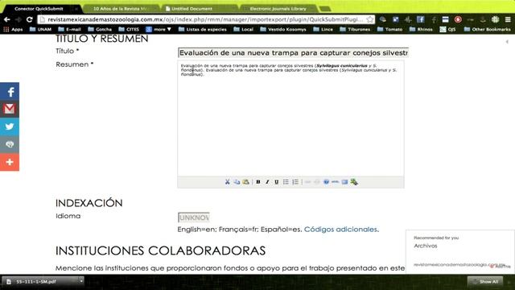The height and width of the screenshot is (290, 515).
Task: Open the Rhinos bookmarks folder
Action: [421, 29]
